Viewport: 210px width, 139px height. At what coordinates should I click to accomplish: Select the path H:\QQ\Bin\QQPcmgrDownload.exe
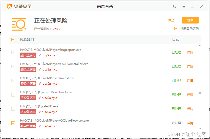(x=46, y=92)
